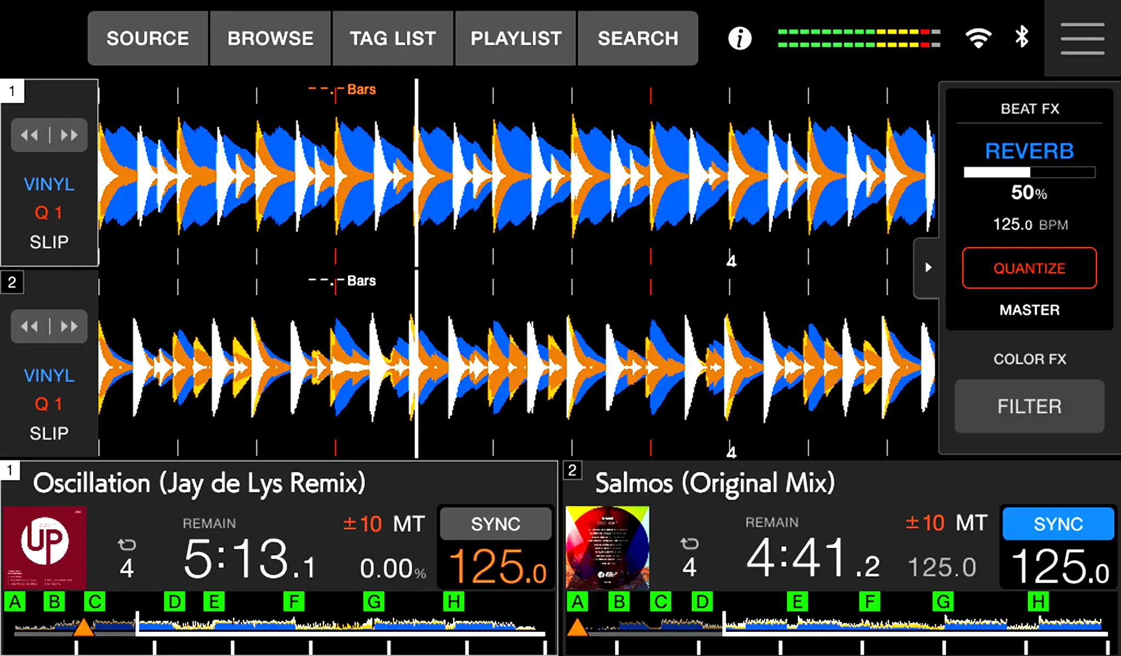Click the ±10 tempo range on deck 2

[x=924, y=523]
